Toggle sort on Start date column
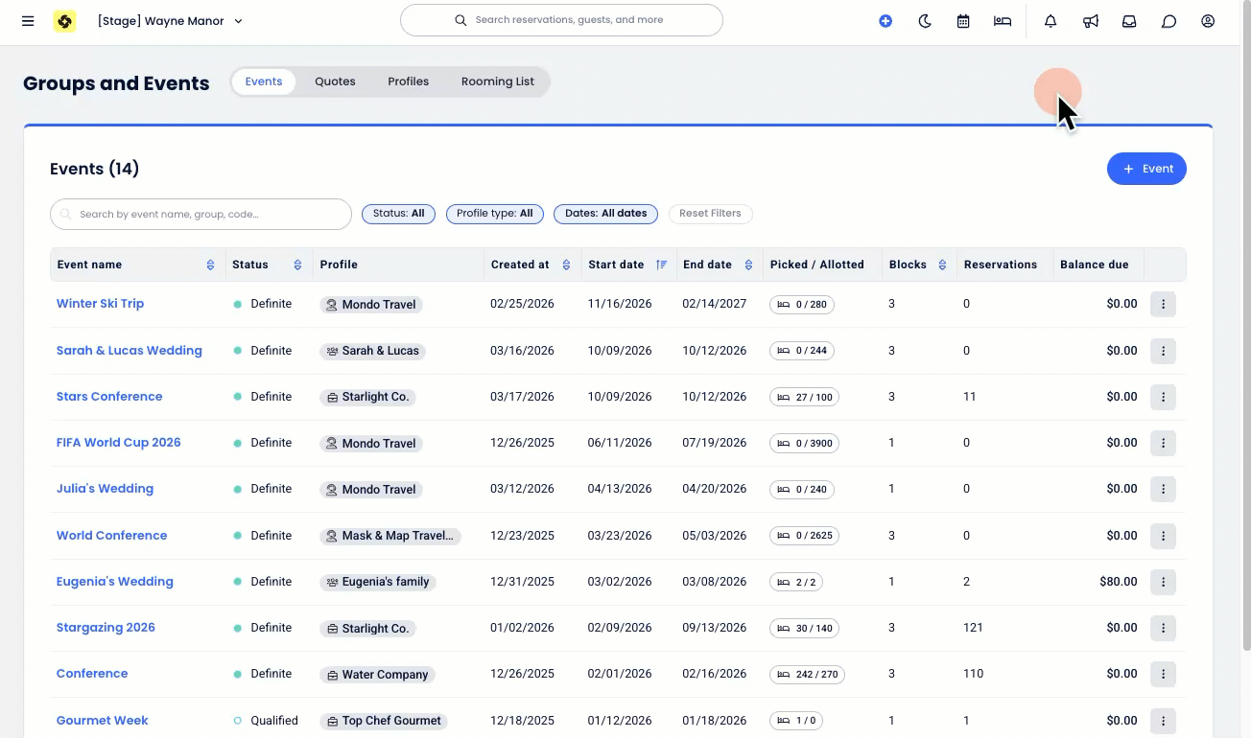 (x=661, y=265)
